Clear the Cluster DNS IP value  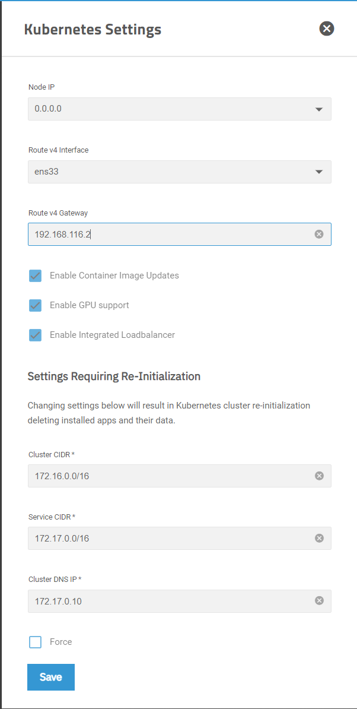click(x=319, y=600)
